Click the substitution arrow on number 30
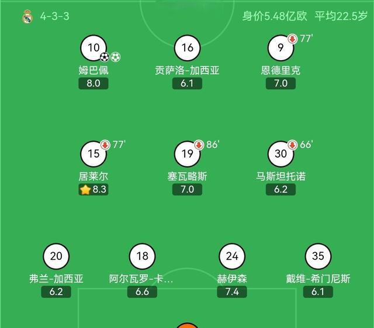 [292, 145]
